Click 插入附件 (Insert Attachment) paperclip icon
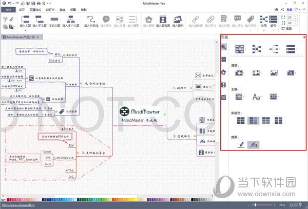The width and height of the screenshot is (308, 209). [210, 20]
